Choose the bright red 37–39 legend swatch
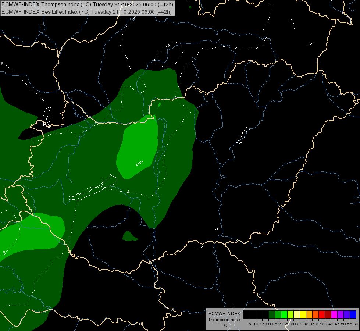The width and height of the screenshot is (360, 331). (322, 314)
